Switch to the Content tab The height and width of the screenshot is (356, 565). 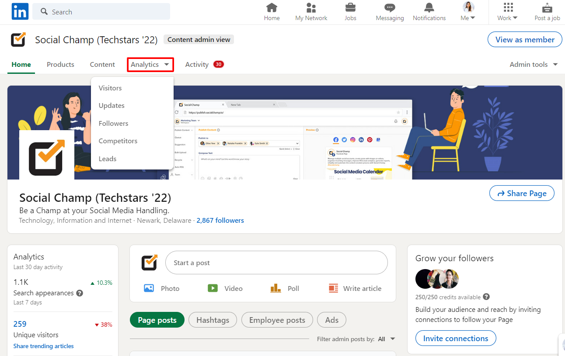(x=102, y=64)
